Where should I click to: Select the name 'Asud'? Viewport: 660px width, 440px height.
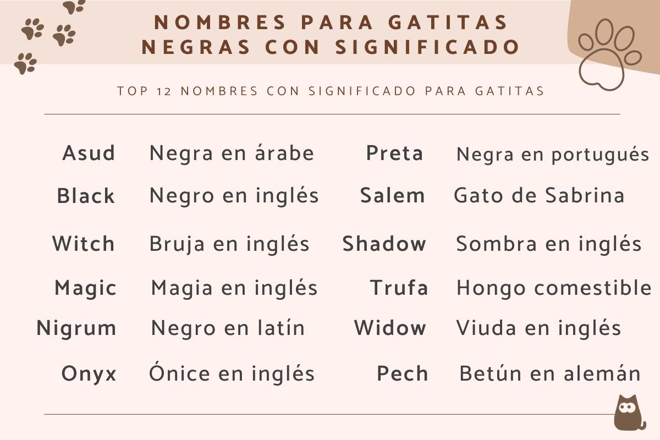click(89, 153)
